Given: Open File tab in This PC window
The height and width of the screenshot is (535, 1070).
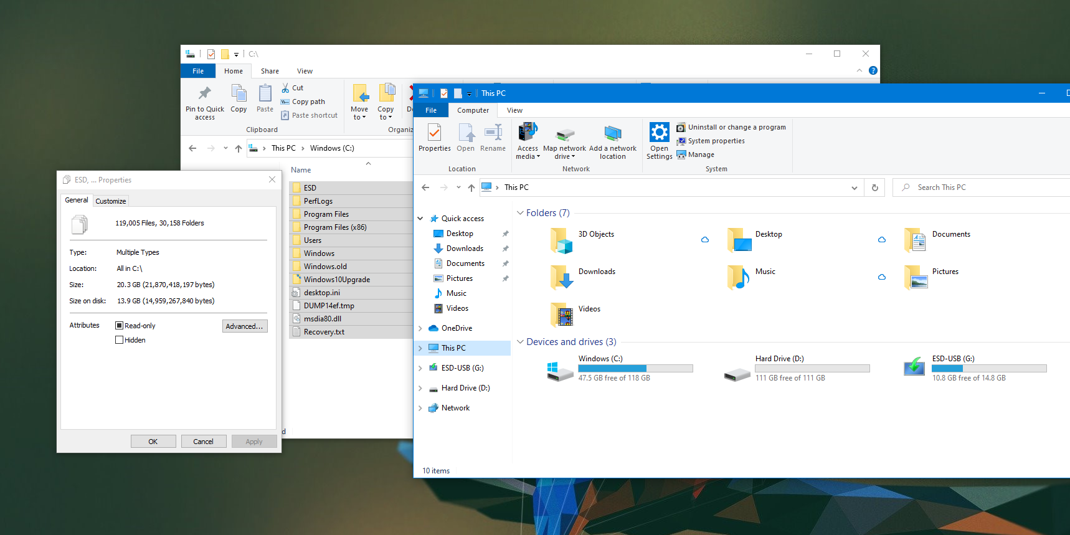Looking at the screenshot, I should [x=431, y=110].
